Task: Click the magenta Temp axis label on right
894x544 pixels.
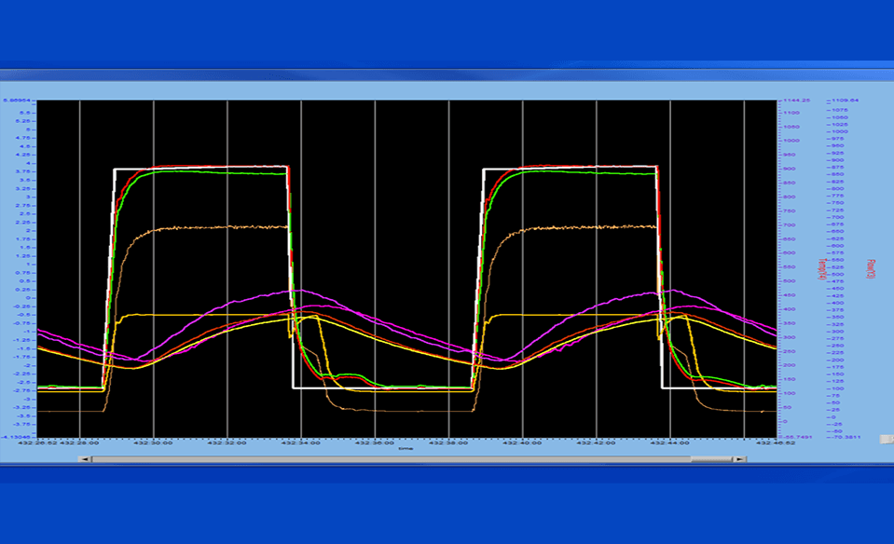Action: [821, 268]
